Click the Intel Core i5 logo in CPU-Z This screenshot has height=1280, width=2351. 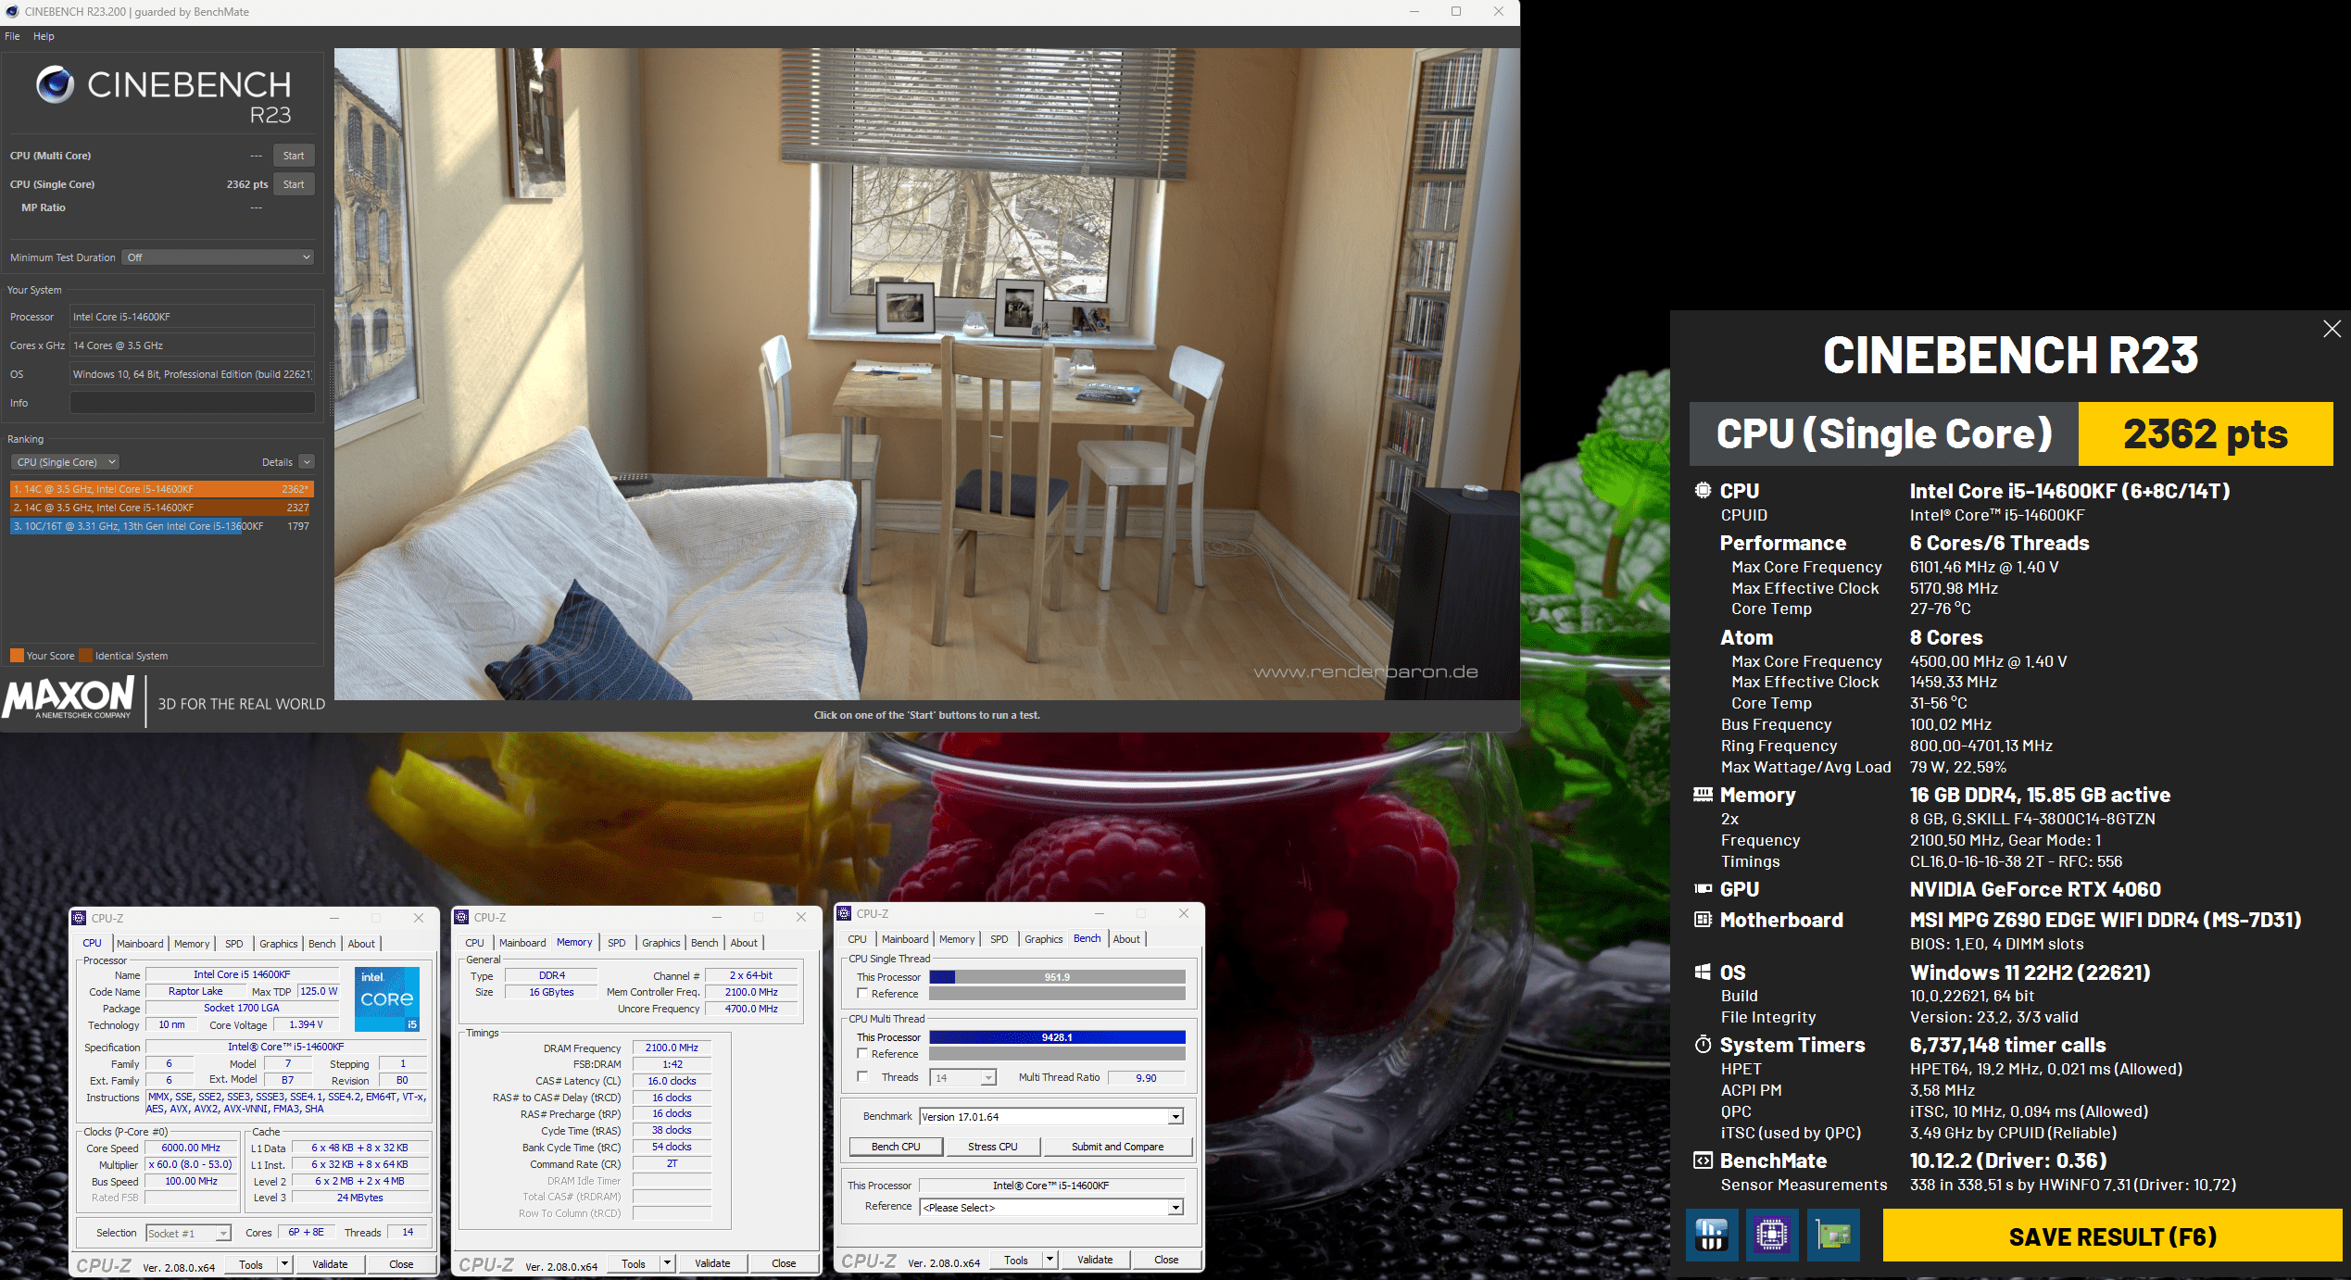(x=387, y=999)
